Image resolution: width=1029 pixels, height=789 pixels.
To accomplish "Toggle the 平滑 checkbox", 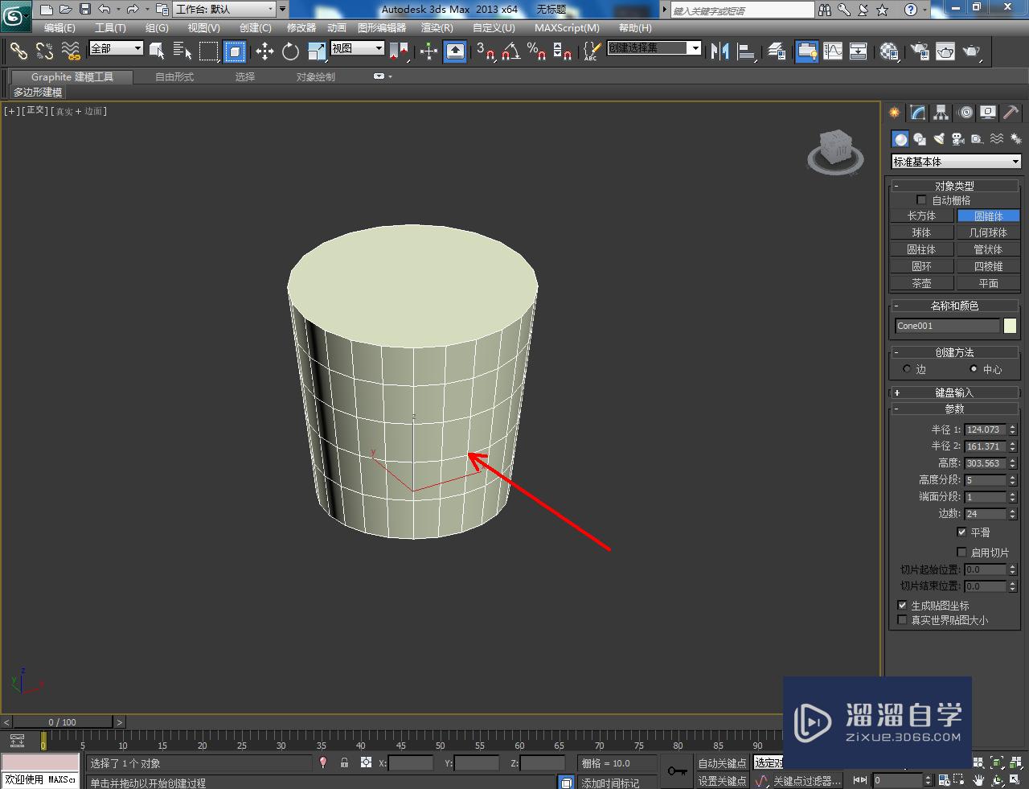I will pyautogui.click(x=961, y=532).
